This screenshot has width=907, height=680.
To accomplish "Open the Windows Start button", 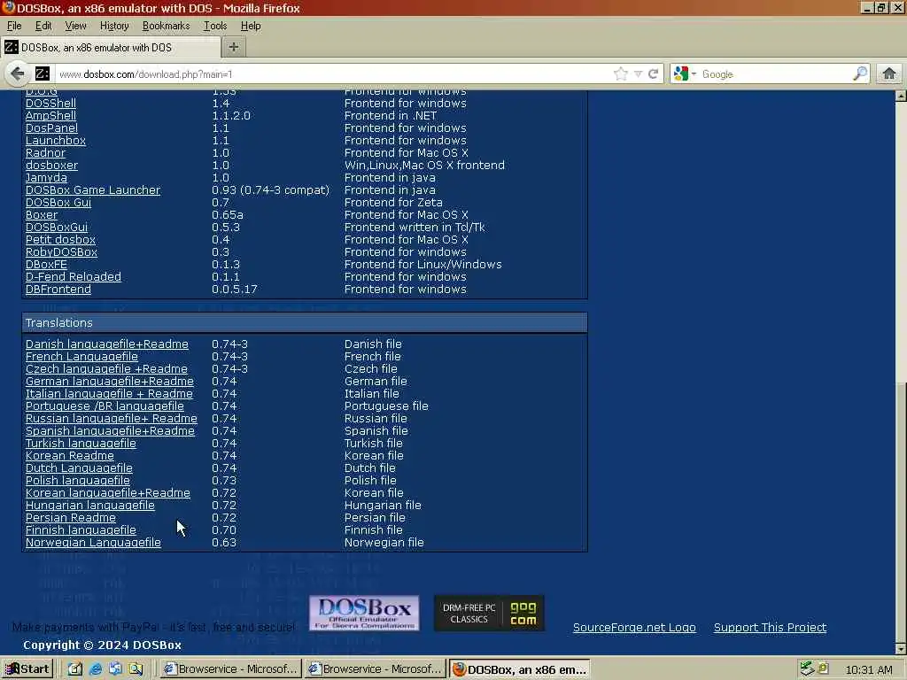I will [27, 669].
